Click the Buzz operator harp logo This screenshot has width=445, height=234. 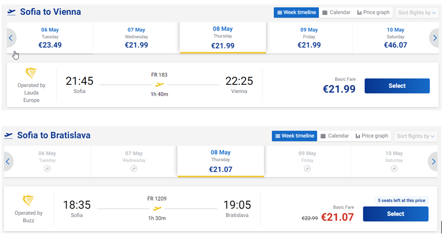coord(28,201)
